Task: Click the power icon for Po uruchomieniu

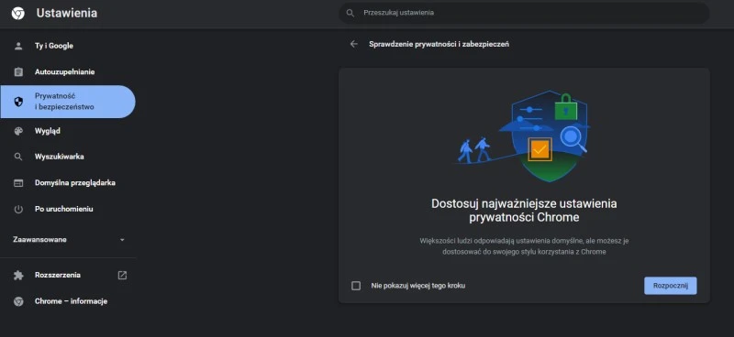Action: (18, 210)
